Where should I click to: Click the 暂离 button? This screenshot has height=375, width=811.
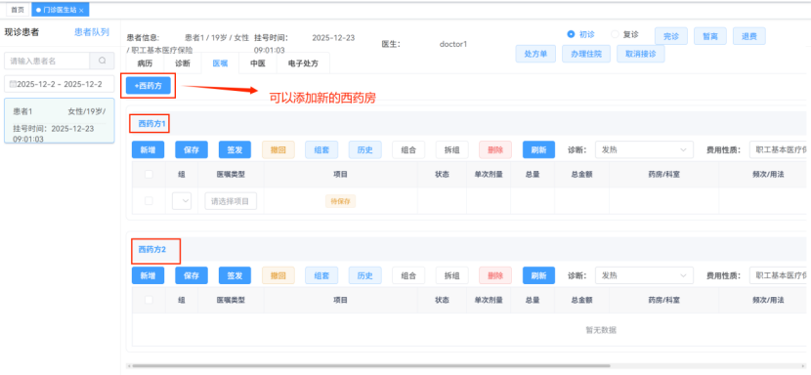point(710,36)
